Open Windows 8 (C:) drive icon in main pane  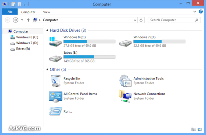[55, 42]
